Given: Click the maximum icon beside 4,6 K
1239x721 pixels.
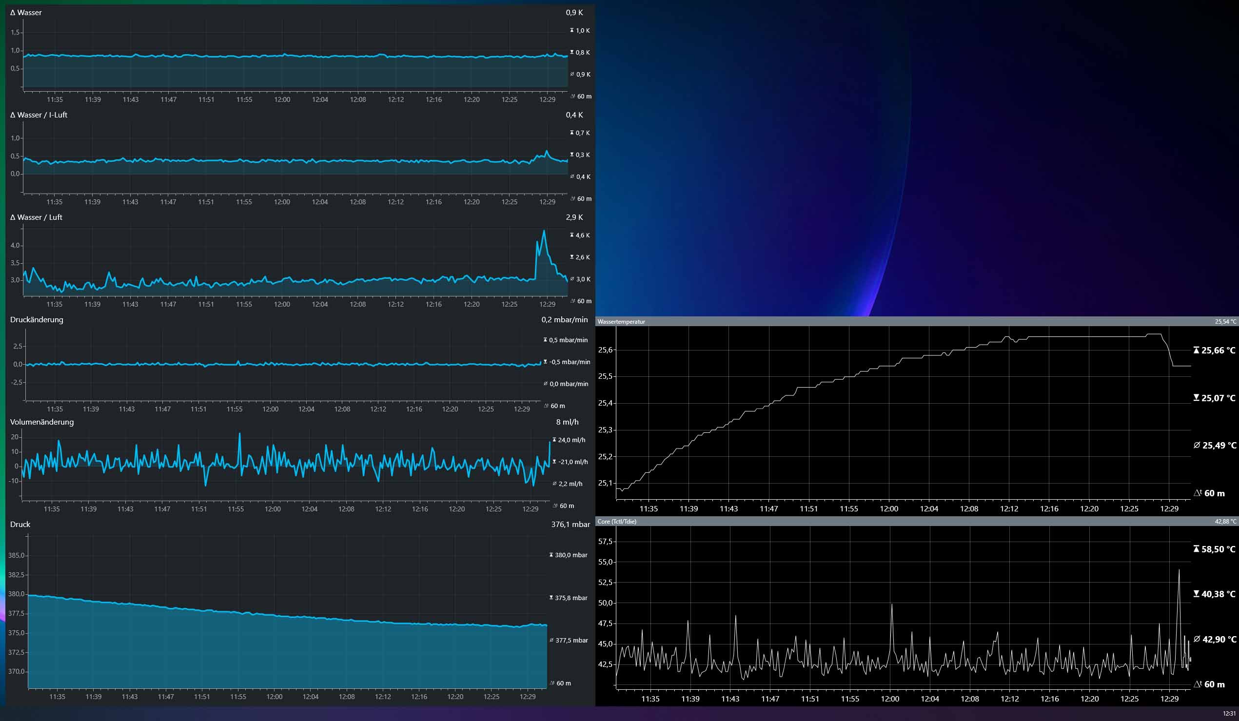Looking at the screenshot, I should (x=572, y=235).
